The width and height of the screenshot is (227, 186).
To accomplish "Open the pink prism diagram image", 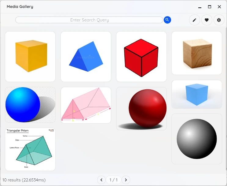I will pyautogui.click(x=86, y=105).
